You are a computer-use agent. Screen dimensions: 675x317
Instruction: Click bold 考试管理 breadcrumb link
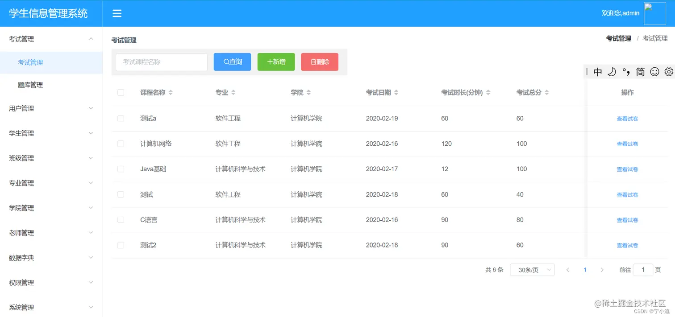point(618,38)
